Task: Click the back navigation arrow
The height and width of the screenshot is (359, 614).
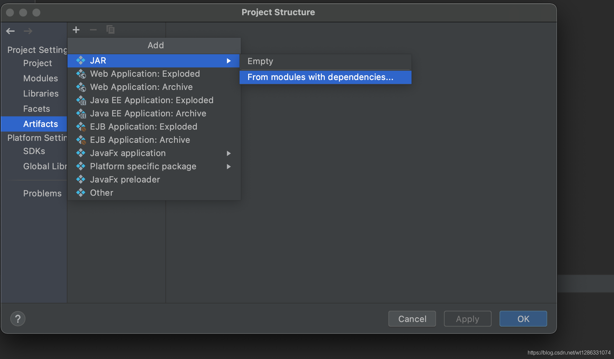Action: [11, 31]
